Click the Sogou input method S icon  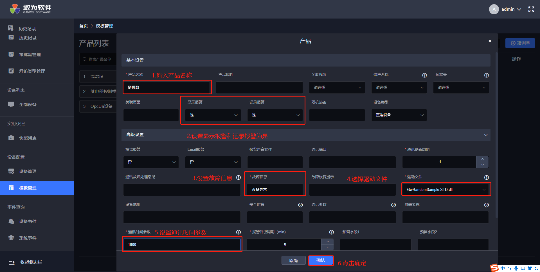click(x=494, y=268)
